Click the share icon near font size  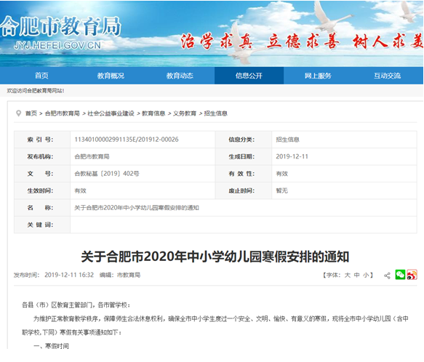coord(387,275)
